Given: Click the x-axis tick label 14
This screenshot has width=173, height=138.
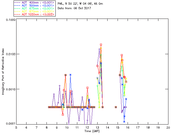Looking at the screenshot, I should tap(108, 127).
